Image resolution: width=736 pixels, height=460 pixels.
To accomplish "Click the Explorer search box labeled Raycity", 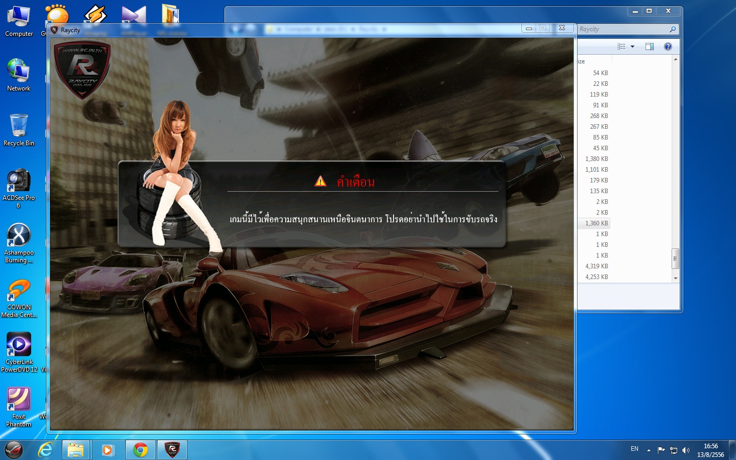I will coord(628,29).
